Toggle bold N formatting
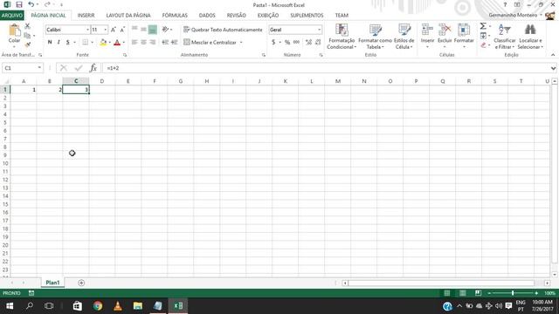Image resolution: width=559 pixels, height=314 pixels. point(50,43)
